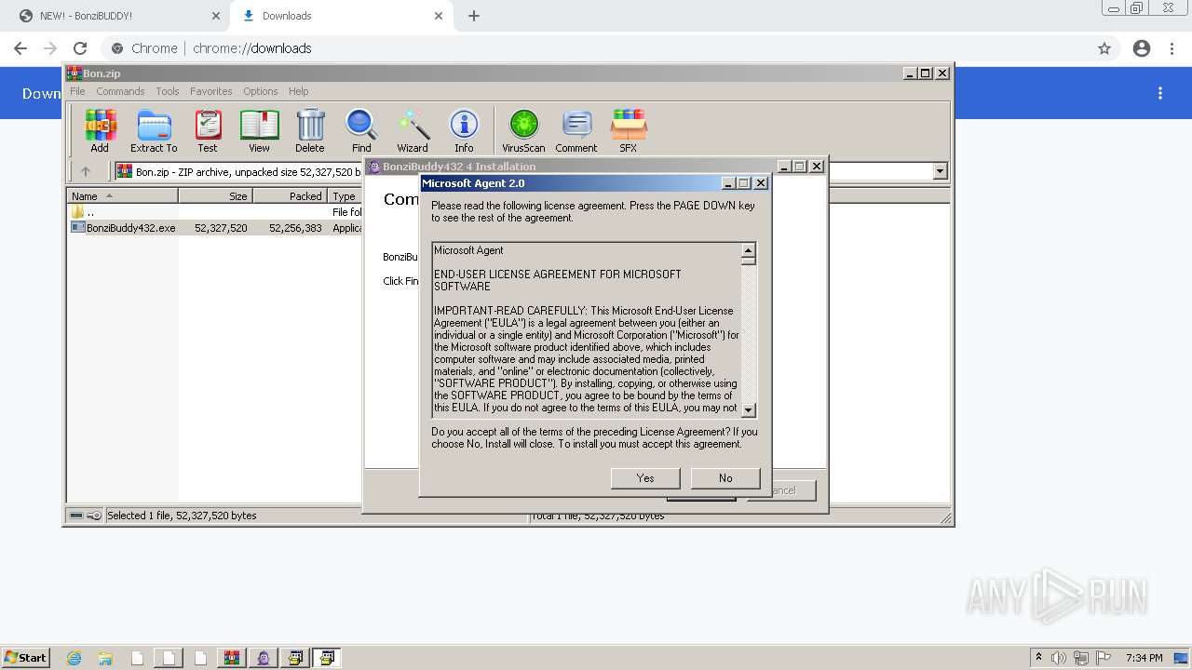Select the parent folder '..' row
This screenshot has height=670, width=1192.
[214, 212]
